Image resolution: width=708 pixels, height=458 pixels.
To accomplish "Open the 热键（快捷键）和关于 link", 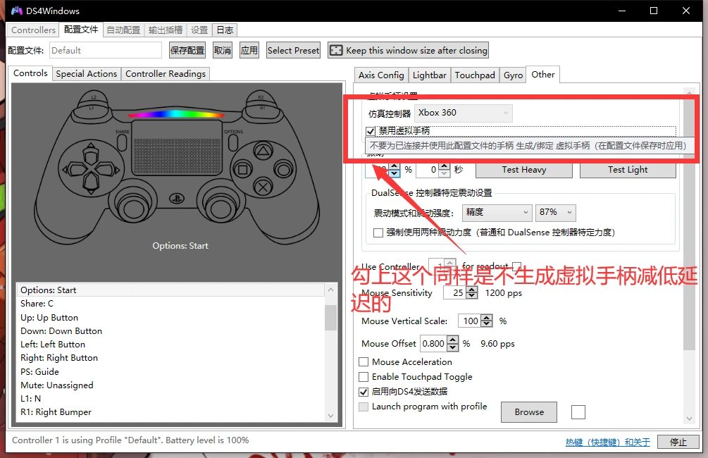I will coord(608,442).
